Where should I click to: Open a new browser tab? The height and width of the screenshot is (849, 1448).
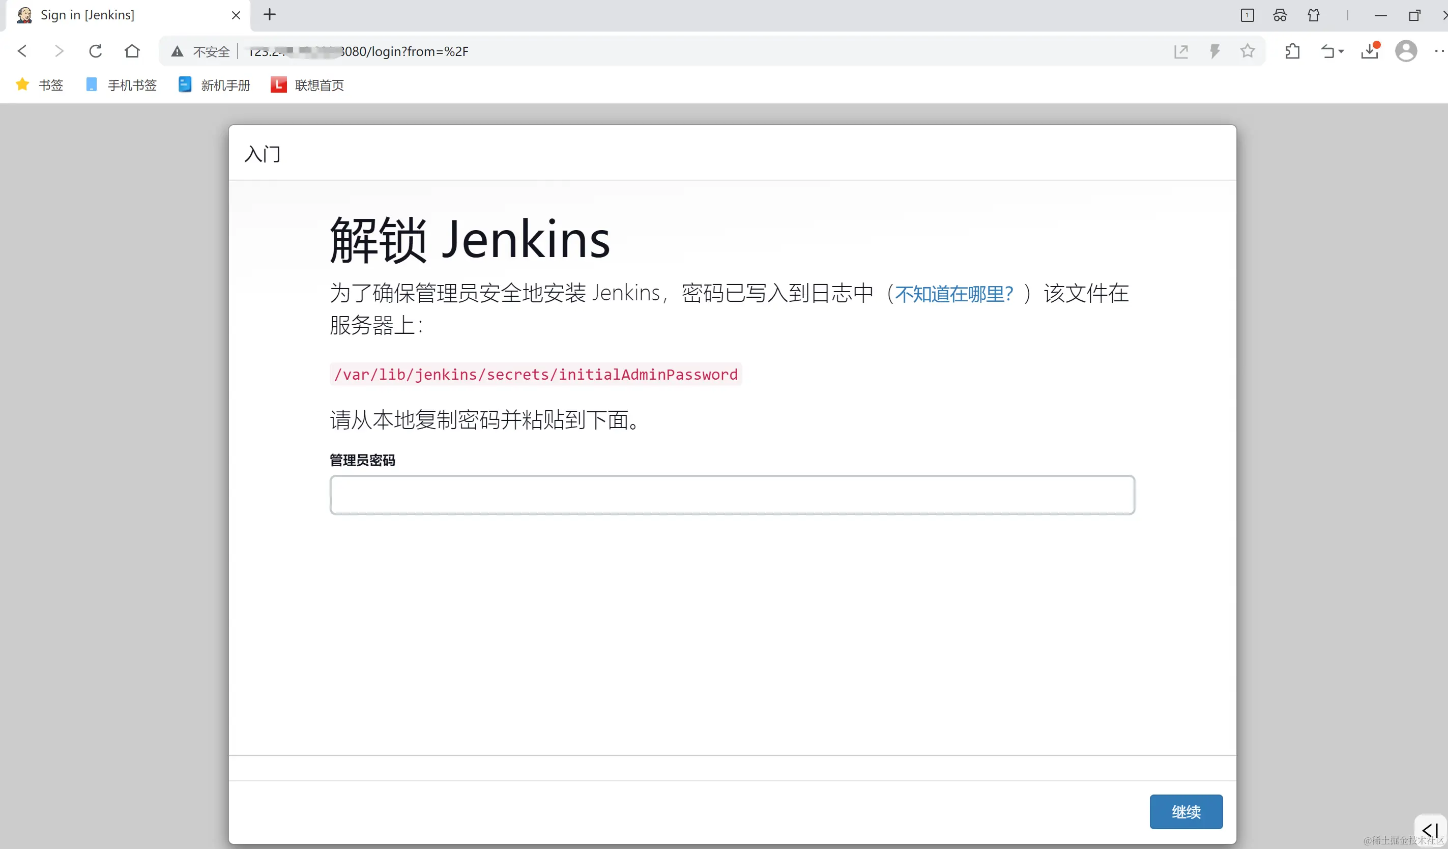tap(270, 15)
